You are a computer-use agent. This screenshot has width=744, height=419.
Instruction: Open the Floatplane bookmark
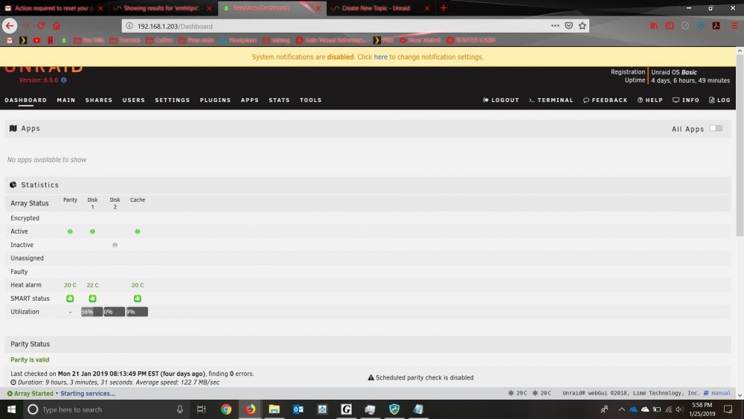click(238, 40)
